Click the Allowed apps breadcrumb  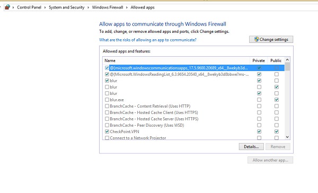(143, 7)
